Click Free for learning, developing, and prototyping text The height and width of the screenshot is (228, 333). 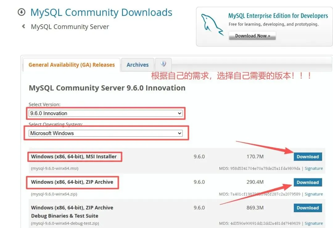(x=273, y=24)
